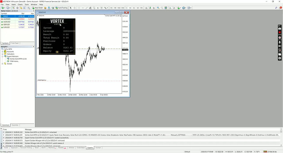Open the templates dropdown
Viewport: 283px width, 153px height.
189,8
